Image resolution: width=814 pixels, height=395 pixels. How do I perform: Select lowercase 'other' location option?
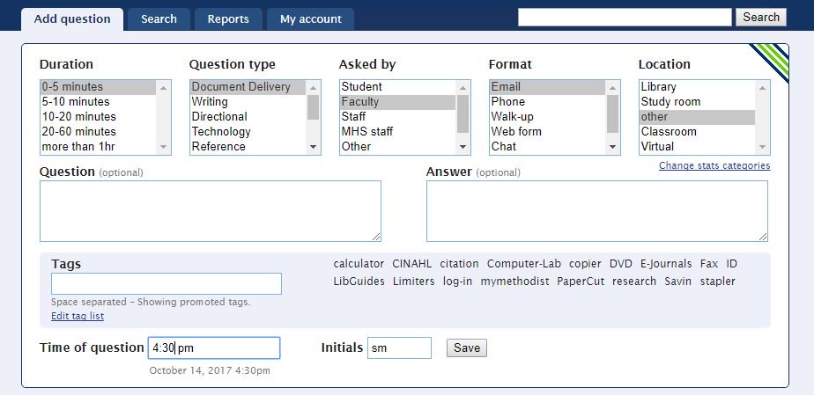697,117
